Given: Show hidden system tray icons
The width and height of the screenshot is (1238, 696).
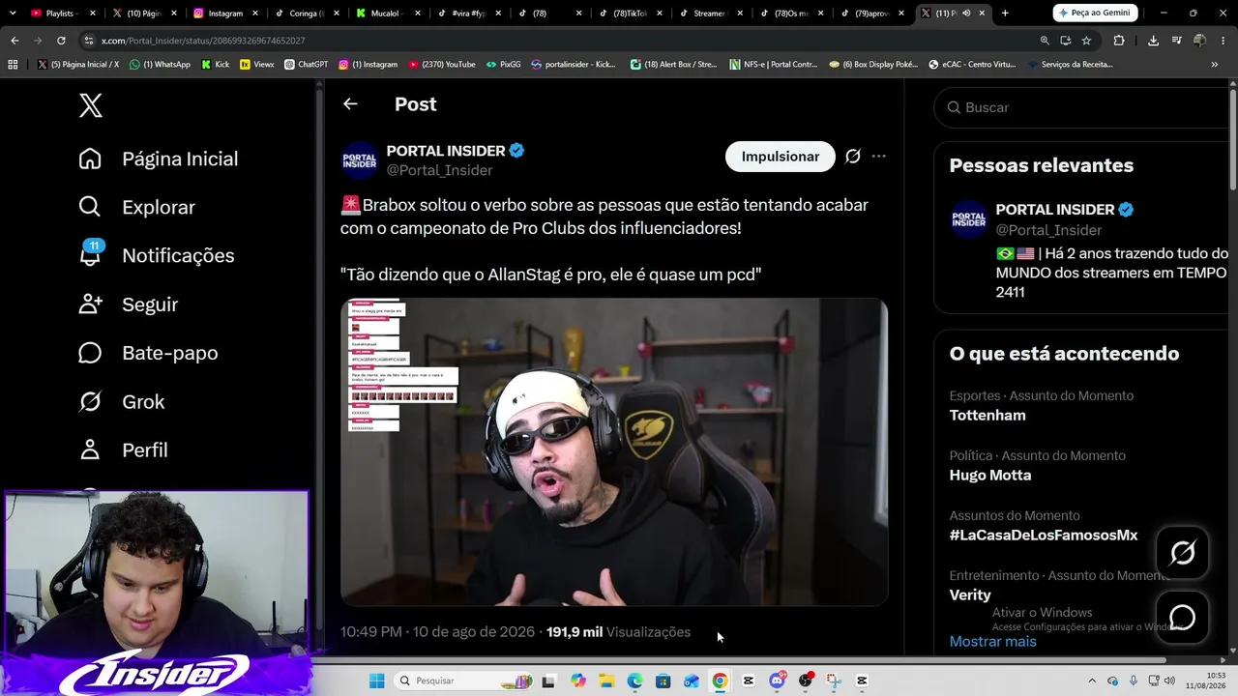Looking at the screenshot, I should (x=1092, y=681).
